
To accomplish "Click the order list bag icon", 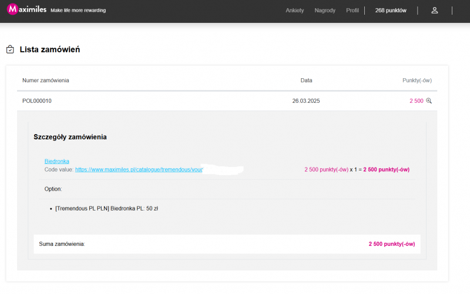I will click(x=10, y=50).
